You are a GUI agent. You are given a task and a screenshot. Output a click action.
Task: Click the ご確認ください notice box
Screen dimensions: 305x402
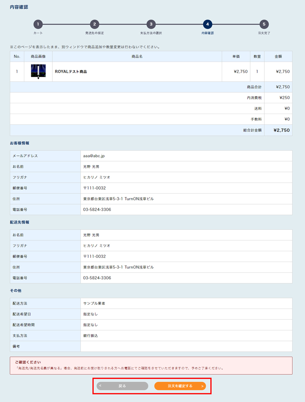(151, 365)
